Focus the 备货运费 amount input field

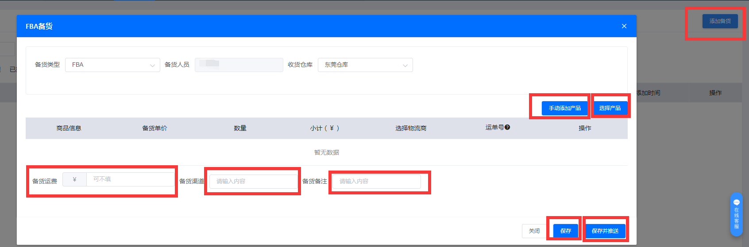131,179
